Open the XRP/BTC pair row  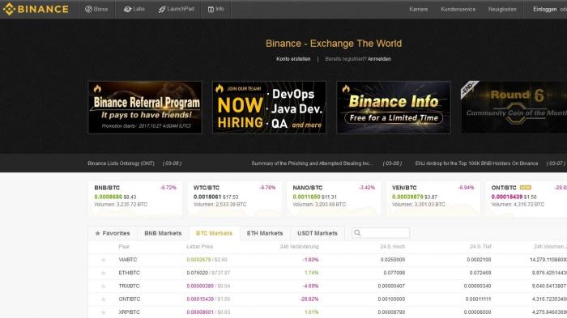point(327,312)
